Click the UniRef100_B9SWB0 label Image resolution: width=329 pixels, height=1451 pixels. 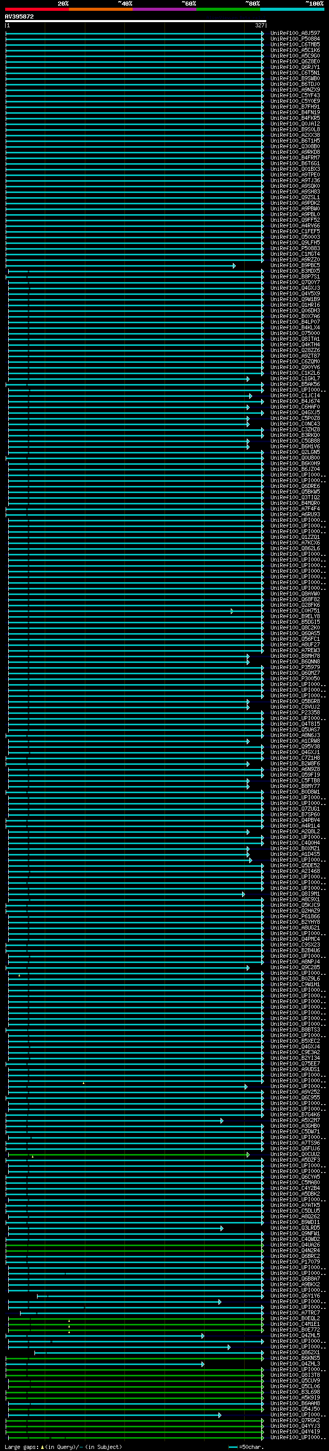click(x=295, y=78)
